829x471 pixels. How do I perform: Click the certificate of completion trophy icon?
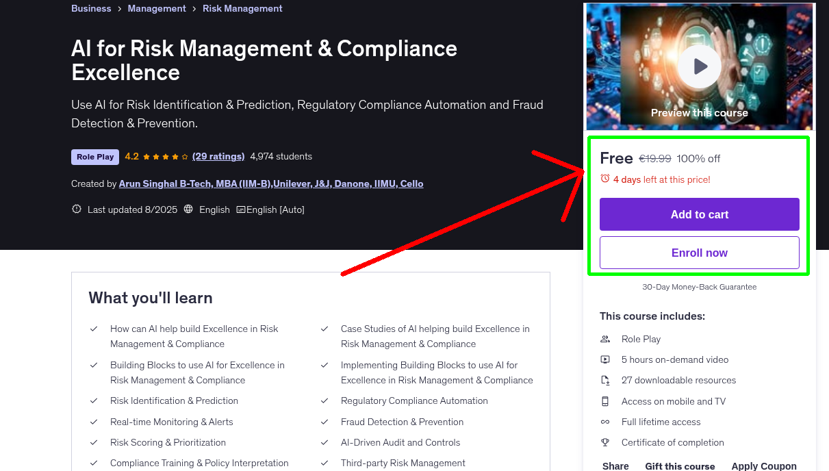[x=604, y=442]
